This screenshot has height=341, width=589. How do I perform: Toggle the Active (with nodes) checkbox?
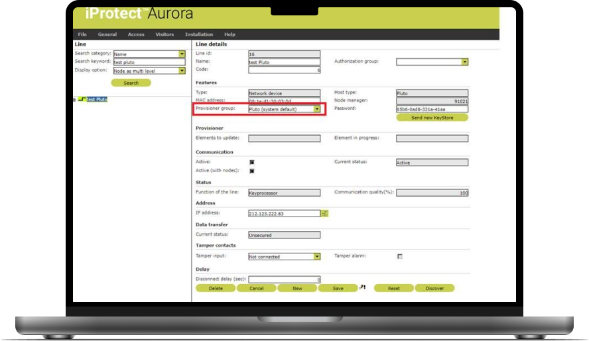[252, 171]
